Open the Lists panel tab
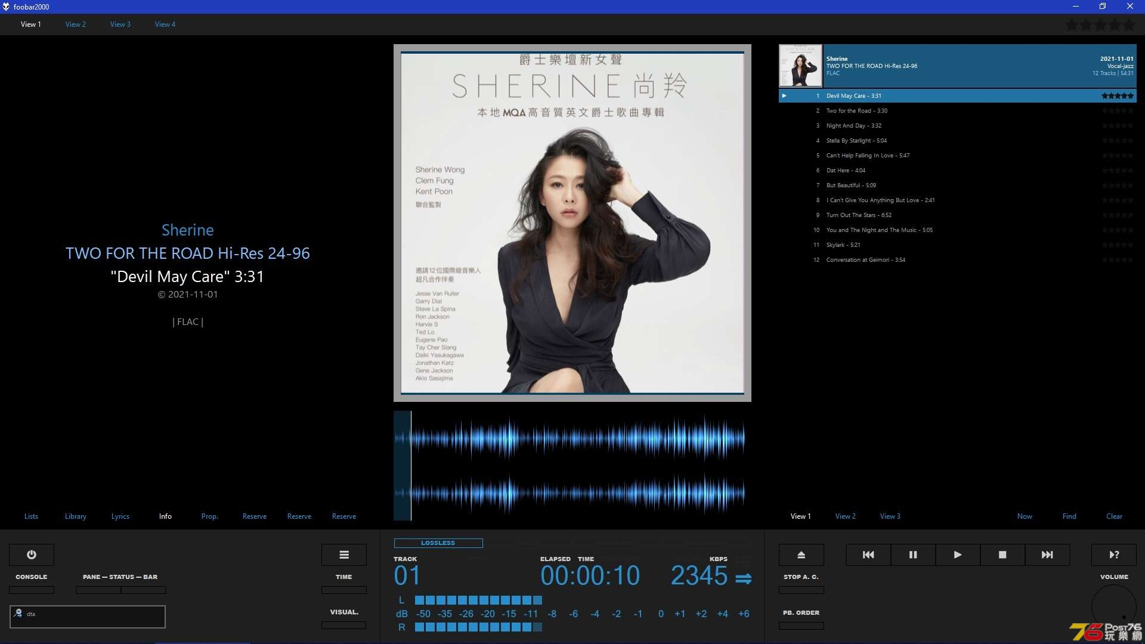1145x644 pixels. 31,516
